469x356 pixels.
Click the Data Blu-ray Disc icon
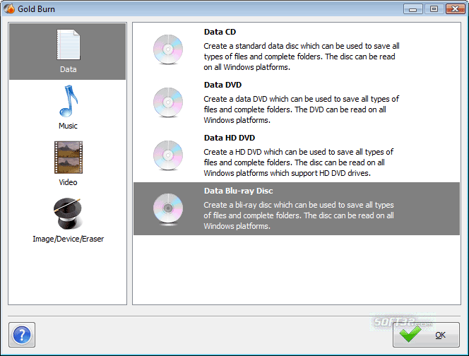(168, 208)
